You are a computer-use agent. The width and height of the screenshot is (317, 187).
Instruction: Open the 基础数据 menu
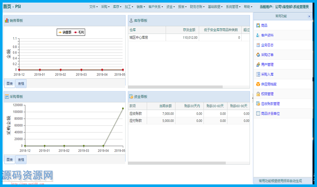(x=215, y=7)
